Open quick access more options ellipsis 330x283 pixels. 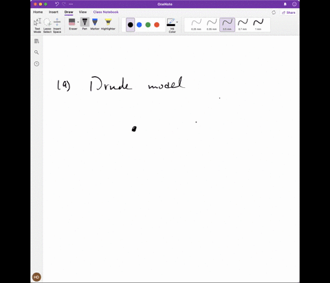click(71, 4)
